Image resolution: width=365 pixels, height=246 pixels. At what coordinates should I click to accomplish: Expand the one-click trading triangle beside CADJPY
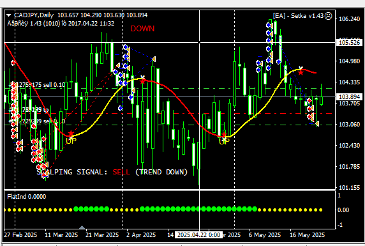8,15
